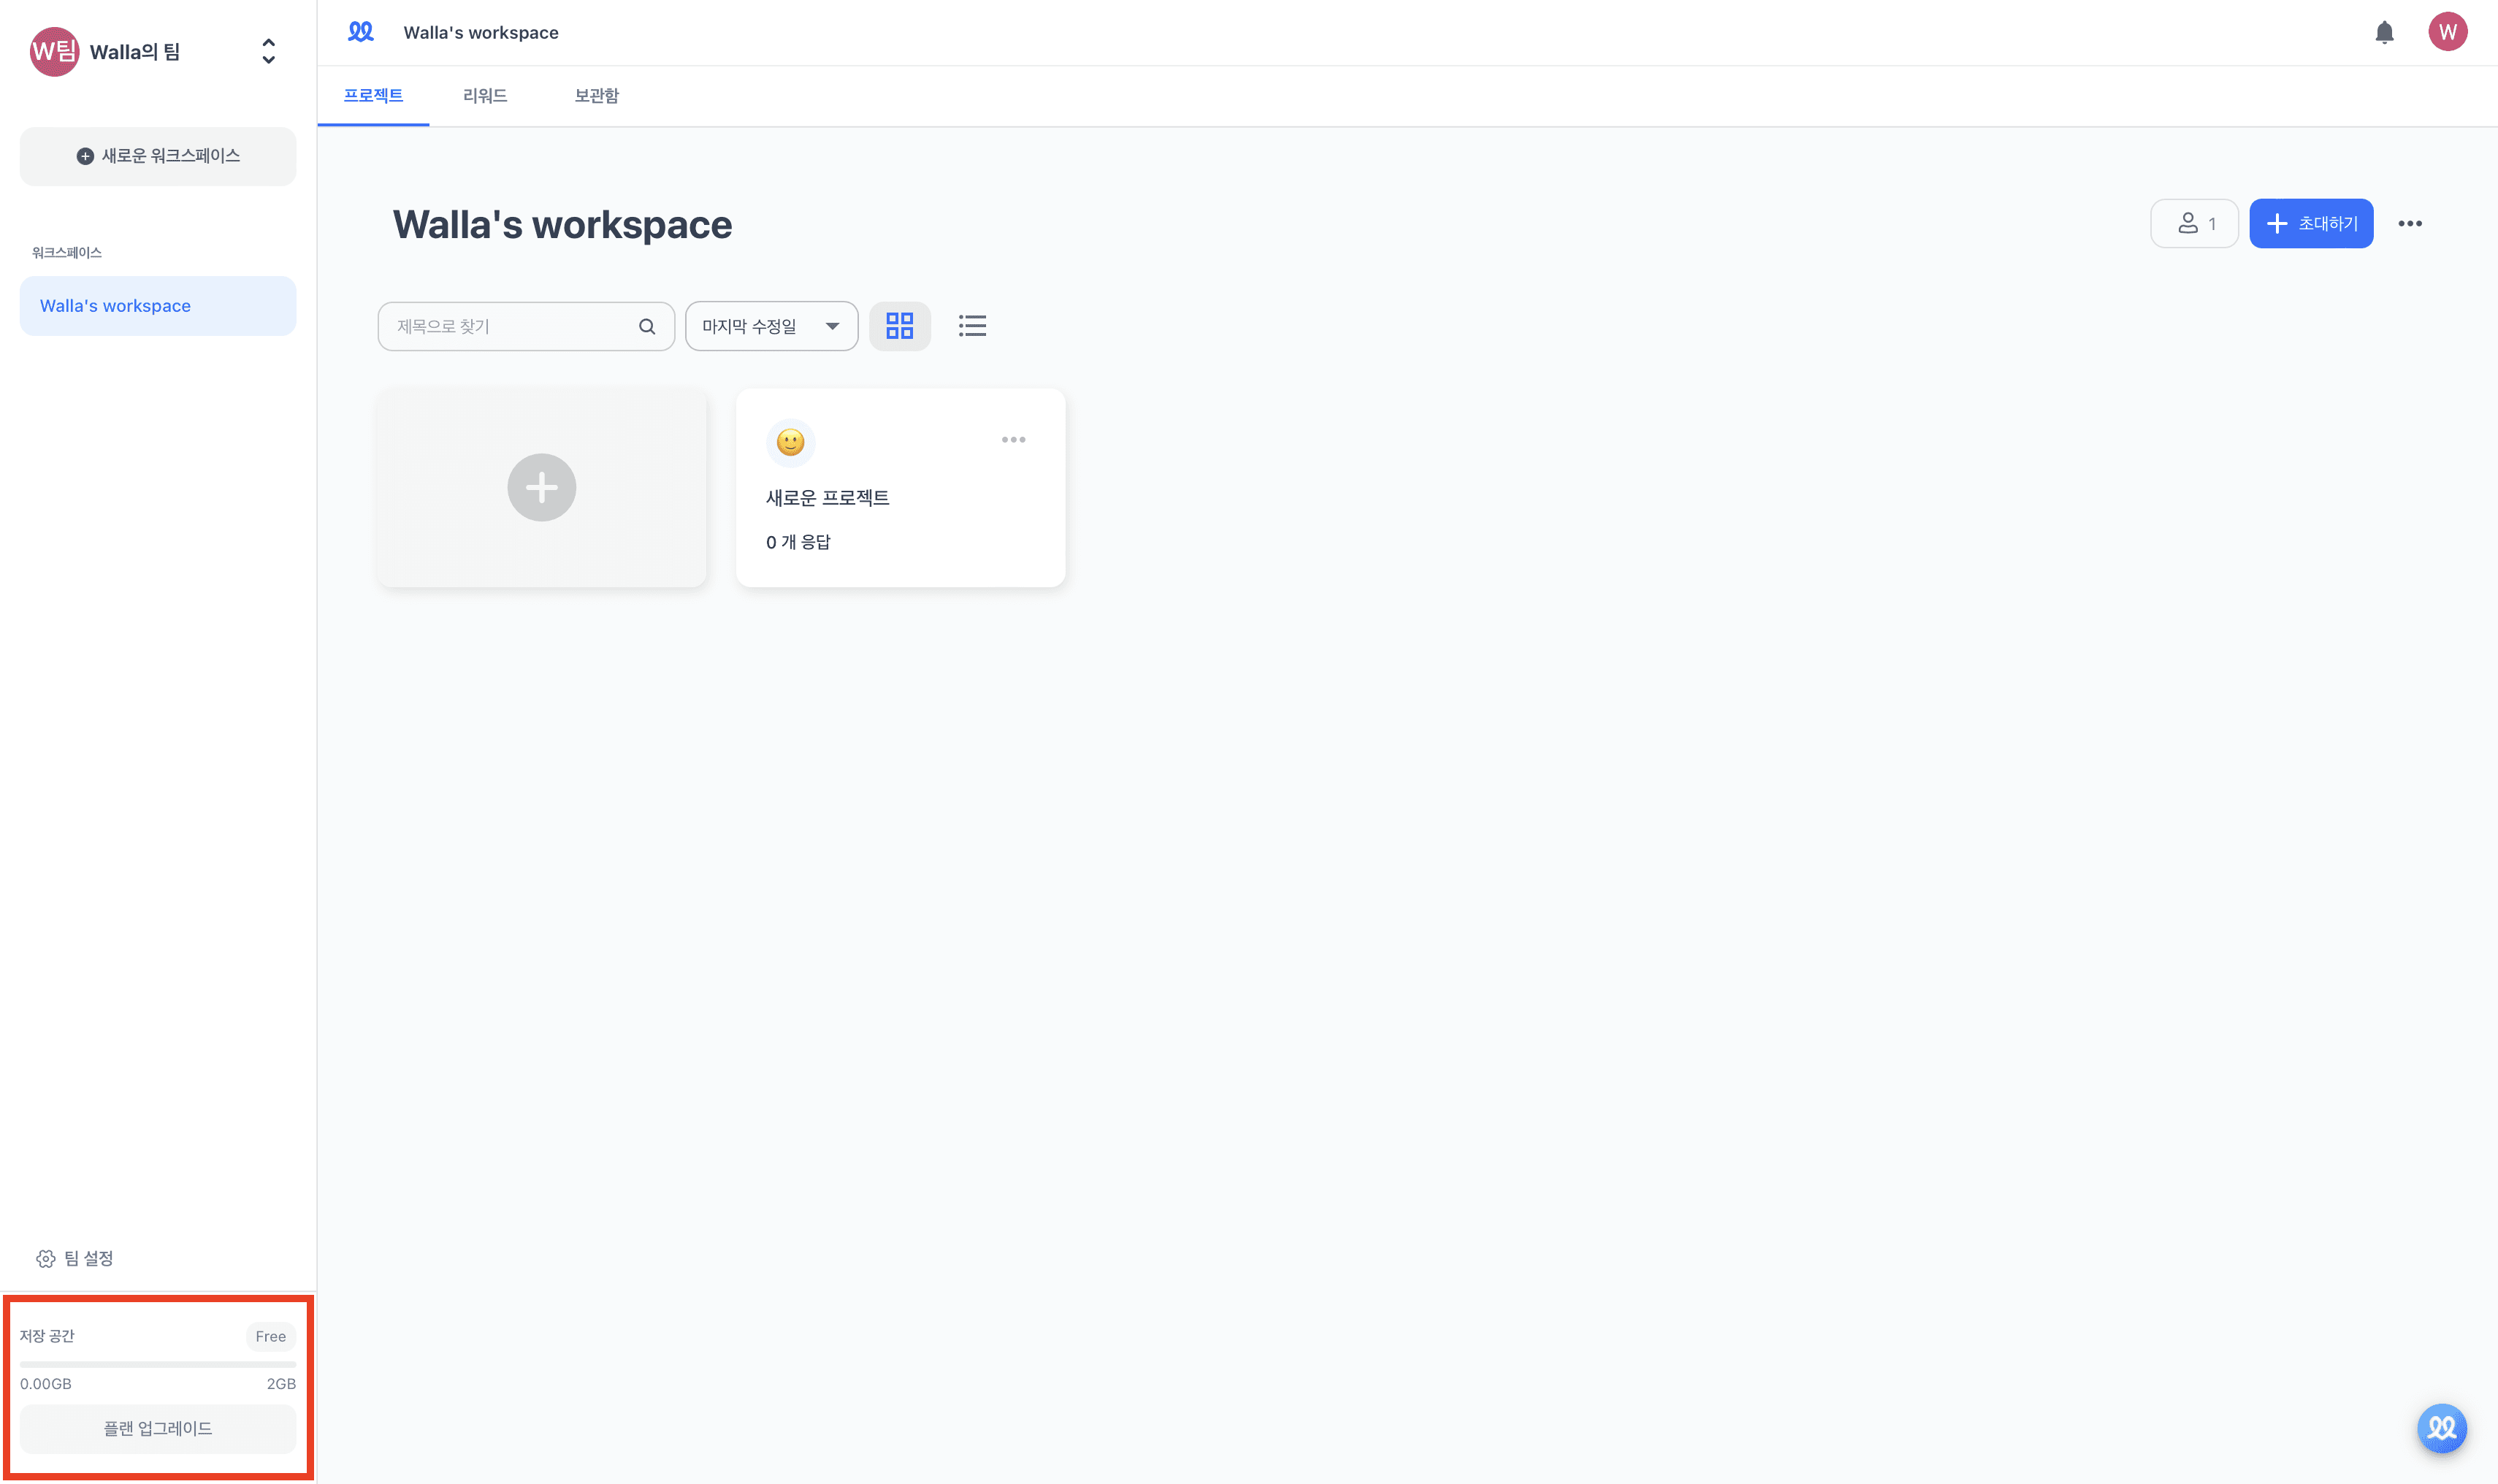
Task: Click the search magnifier icon
Action: pyautogui.click(x=647, y=326)
